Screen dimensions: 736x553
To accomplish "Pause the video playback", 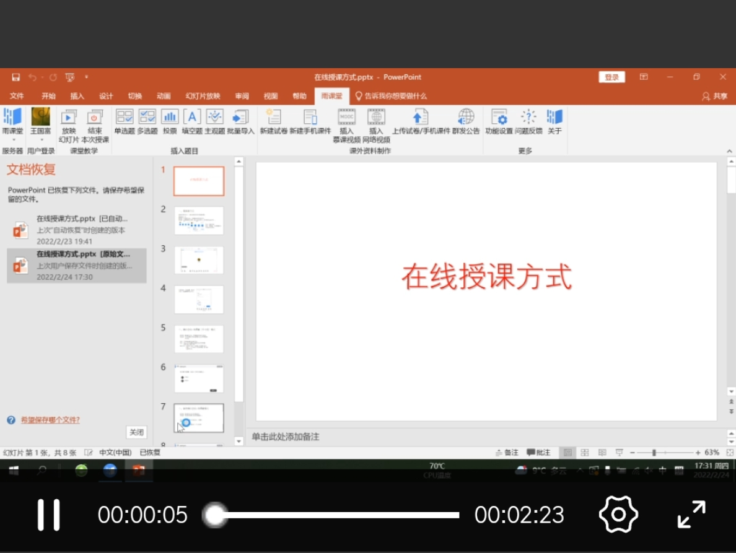I will tap(48, 515).
